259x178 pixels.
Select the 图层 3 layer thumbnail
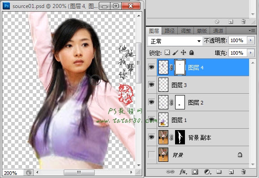pos(163,85)
